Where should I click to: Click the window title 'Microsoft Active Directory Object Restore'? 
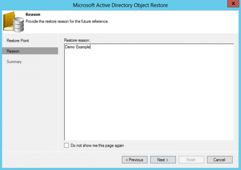120,5
